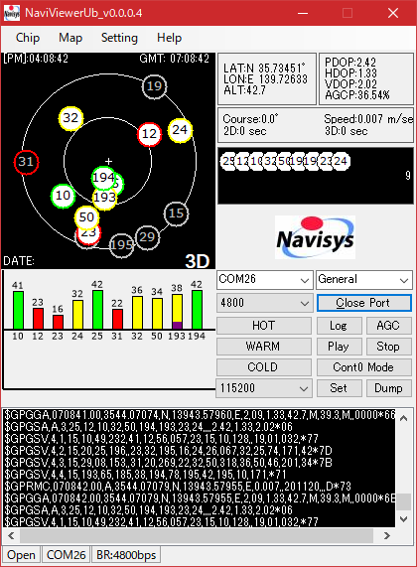This screenshot has height=567, width=417.
Task: Click the Close Port button
Action: 364,303
